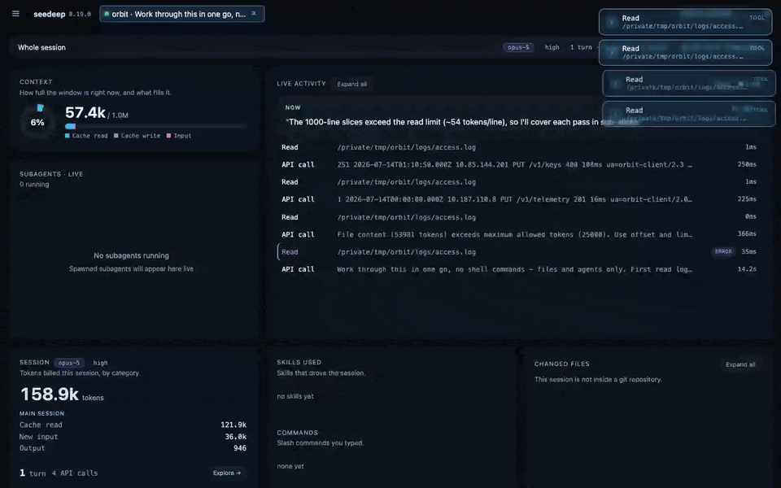Click the 158.9k tokens total

[50, 394]
